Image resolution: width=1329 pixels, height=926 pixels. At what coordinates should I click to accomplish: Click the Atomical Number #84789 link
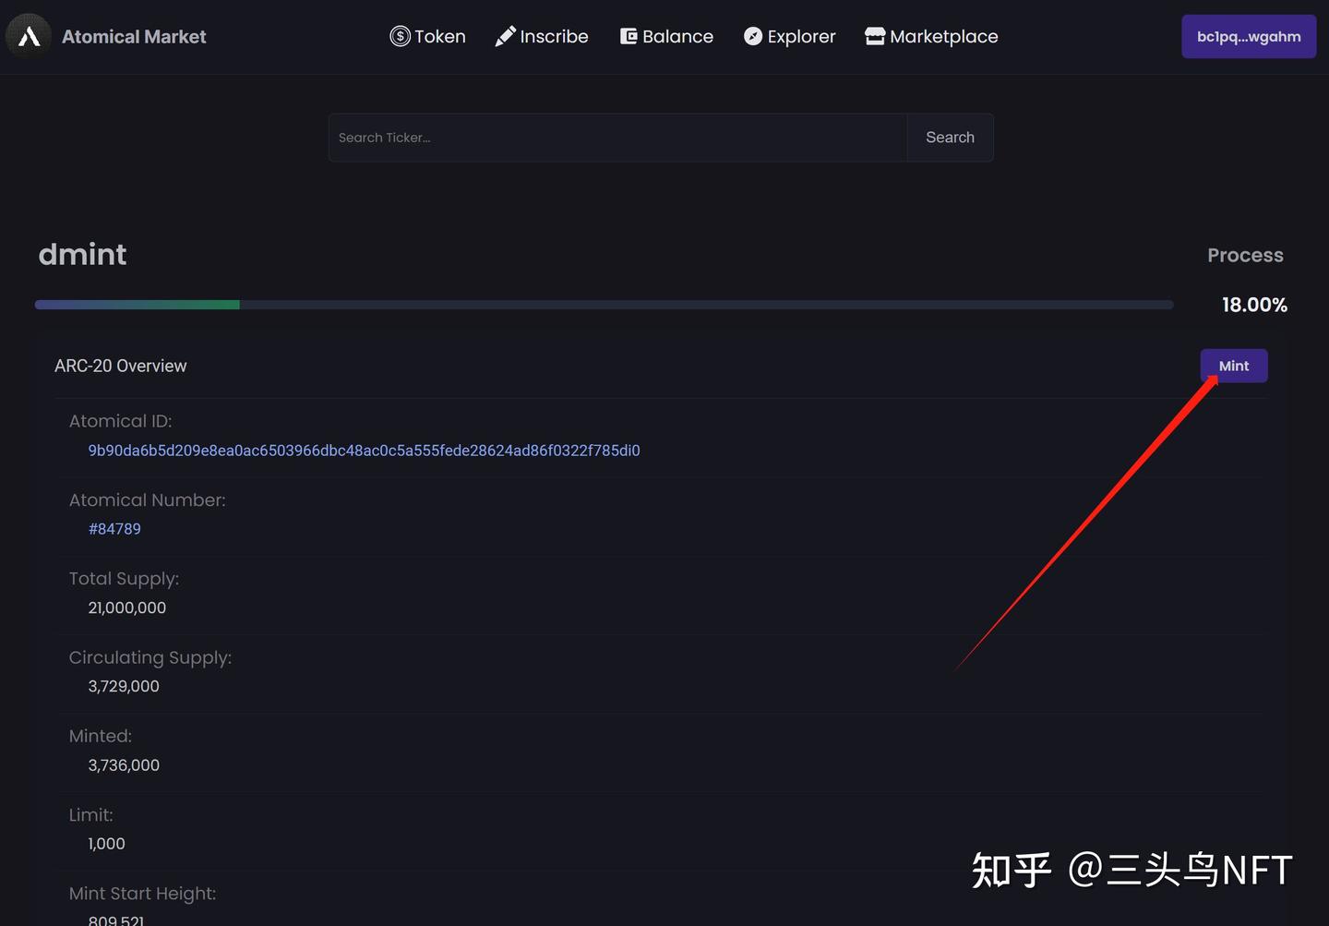[114, 528]
